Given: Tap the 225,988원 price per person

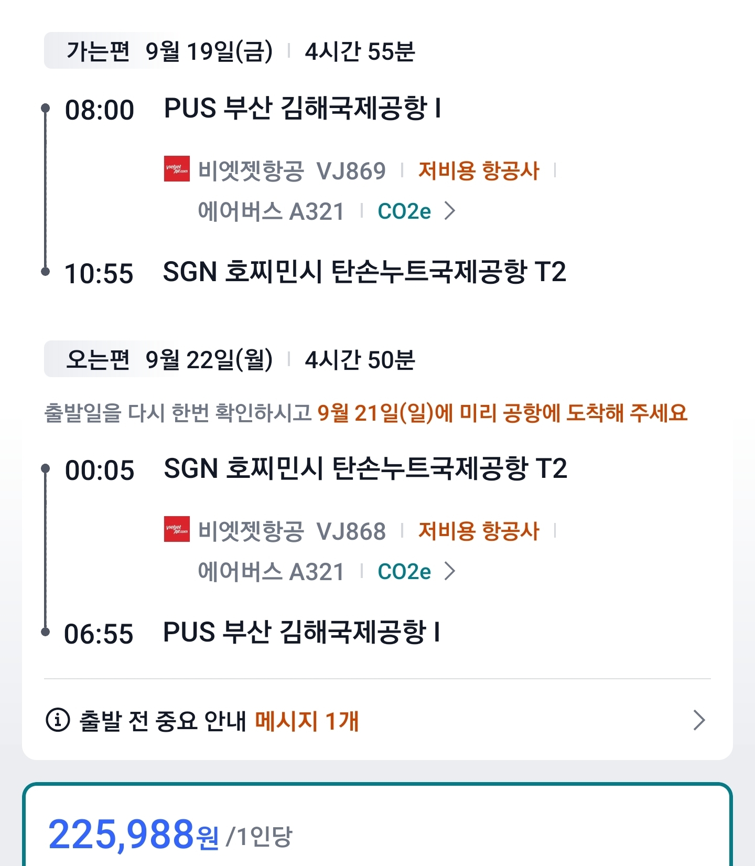Looking at the screenshot, I should click(x=134, y=834).
